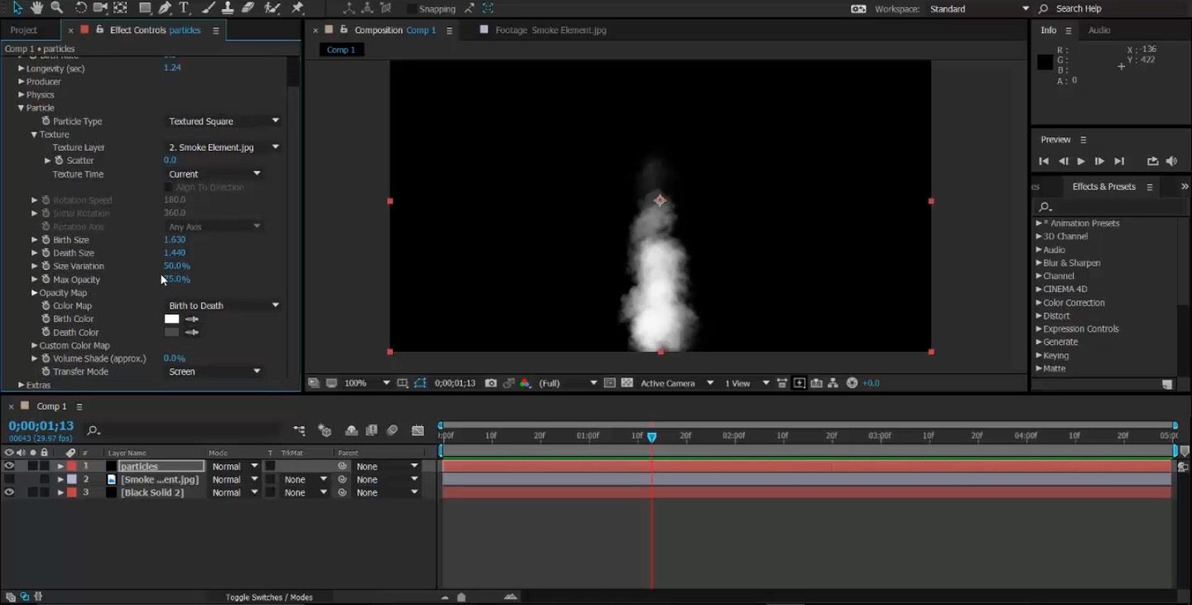Viewport: 1192px width, 605px height.
Task: Select the Horizontal Type tool
Action: pos(184,8)
